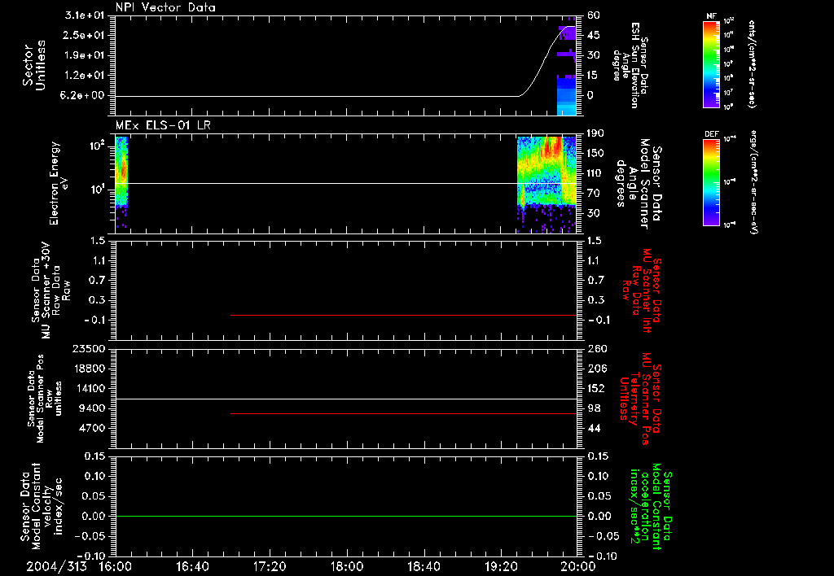
Task: Click the 190 scanner angle tick value
Action: [x=596, y=133]
